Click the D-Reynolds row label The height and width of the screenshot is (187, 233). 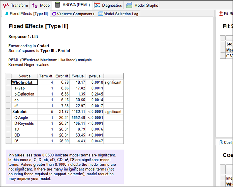(x=24, y=123)
